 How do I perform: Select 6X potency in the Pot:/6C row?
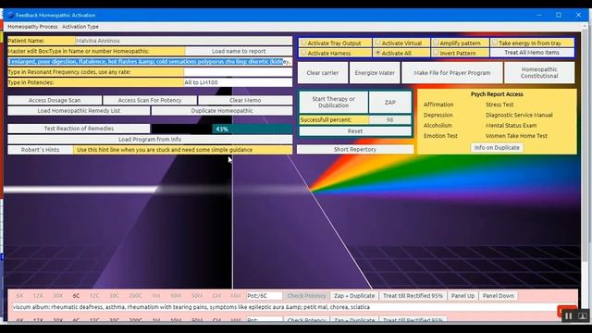(19, 296)
